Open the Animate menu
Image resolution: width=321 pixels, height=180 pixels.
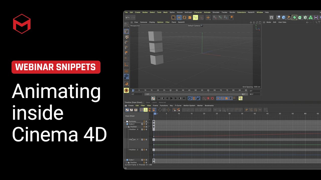(x=207, y=12)
